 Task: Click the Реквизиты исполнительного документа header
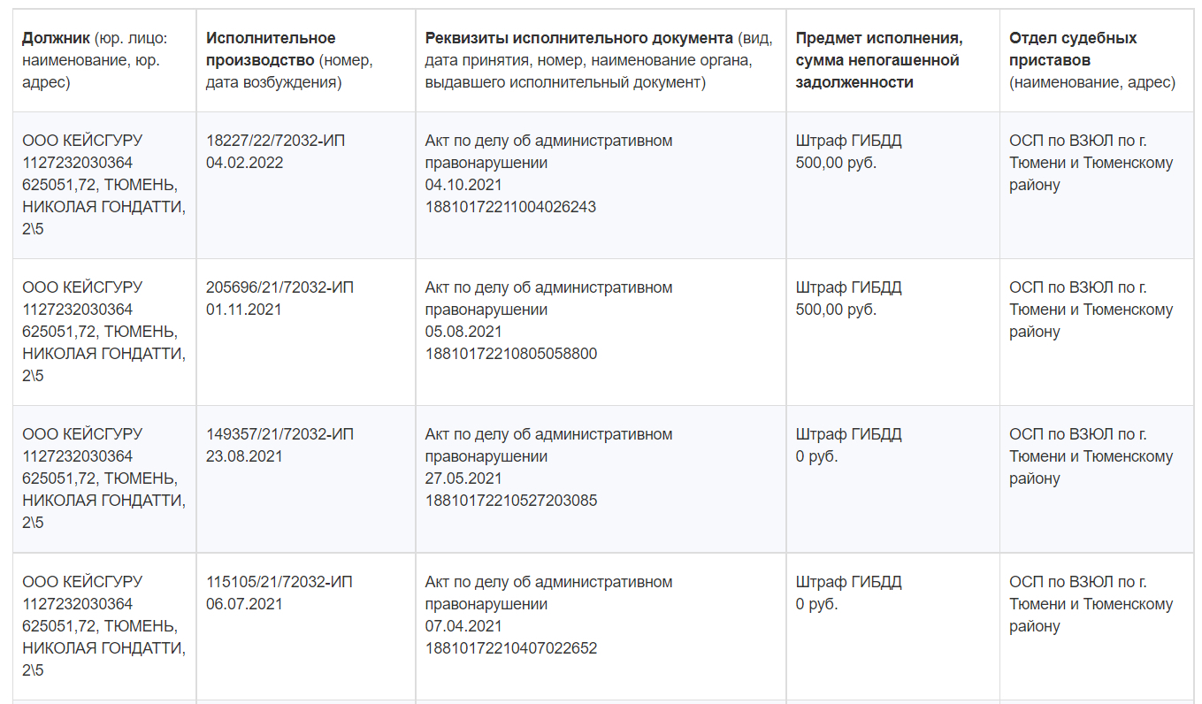(578, 38)
